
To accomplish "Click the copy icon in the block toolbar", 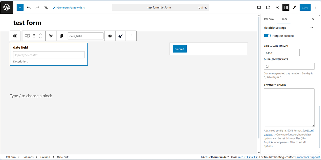I will (62, 36).
